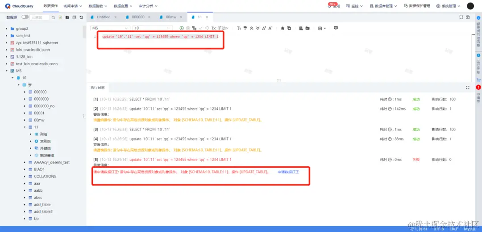
Task: Open the 数据库管理 menu
Action: [x=383, y=6]
